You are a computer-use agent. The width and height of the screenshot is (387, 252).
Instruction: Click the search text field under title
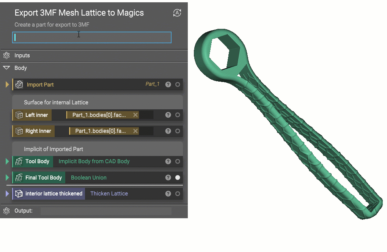tap(92, 38)
